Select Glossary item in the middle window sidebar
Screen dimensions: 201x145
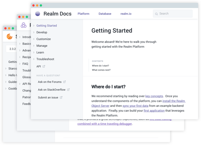click(x=27, y=77)
